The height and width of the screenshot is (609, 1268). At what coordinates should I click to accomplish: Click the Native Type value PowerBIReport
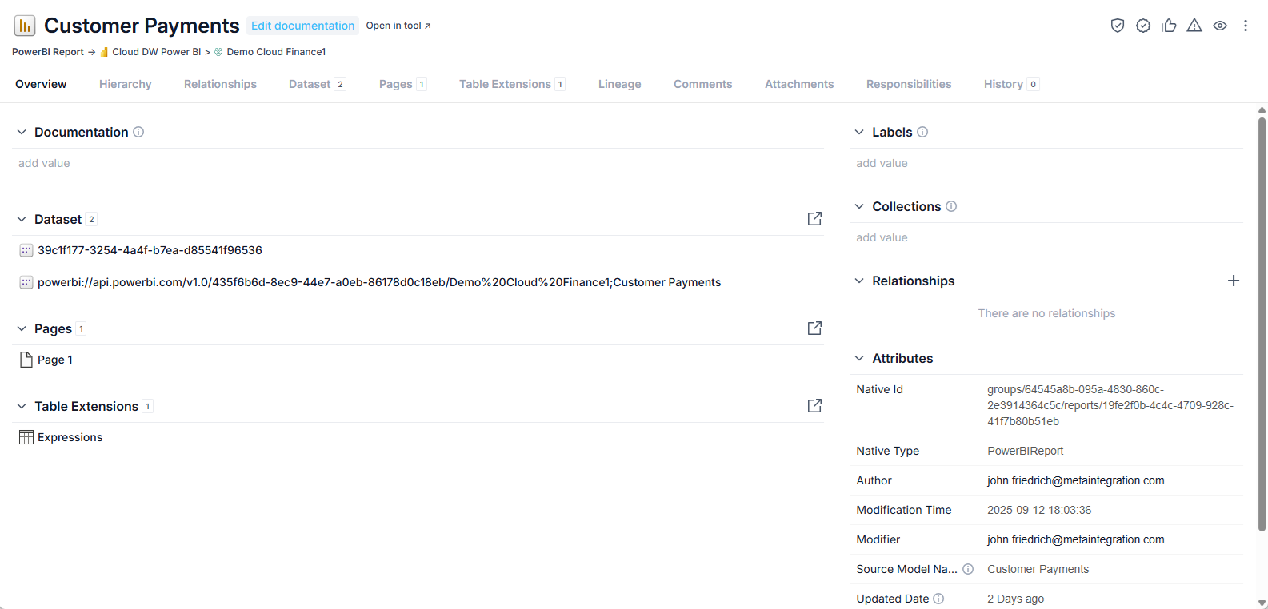[1026, 451]
